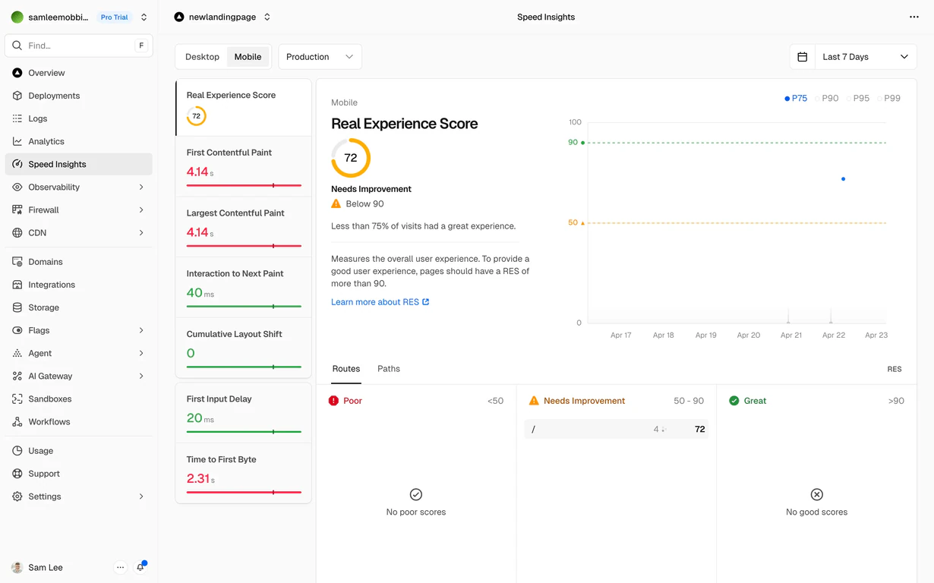Select the P99 percentile option

click(888, 98)
